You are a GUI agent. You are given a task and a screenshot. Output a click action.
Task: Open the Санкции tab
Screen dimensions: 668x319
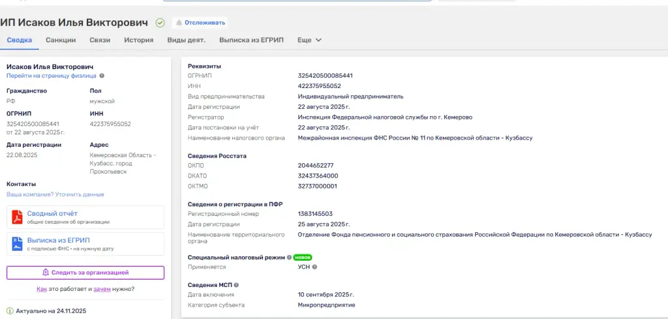[x=61, y=40]
